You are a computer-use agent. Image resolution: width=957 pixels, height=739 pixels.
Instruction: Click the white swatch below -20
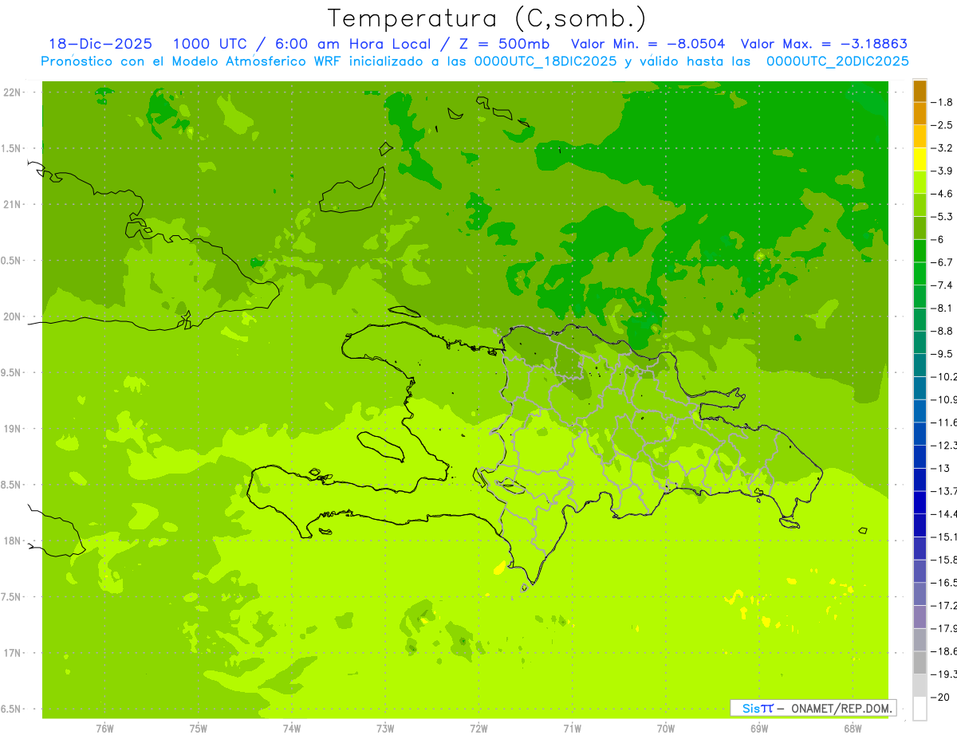tap(920, 708)
